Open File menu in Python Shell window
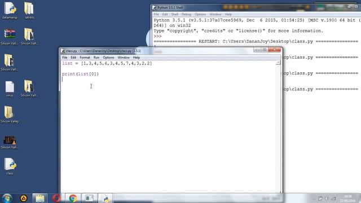 156,14
